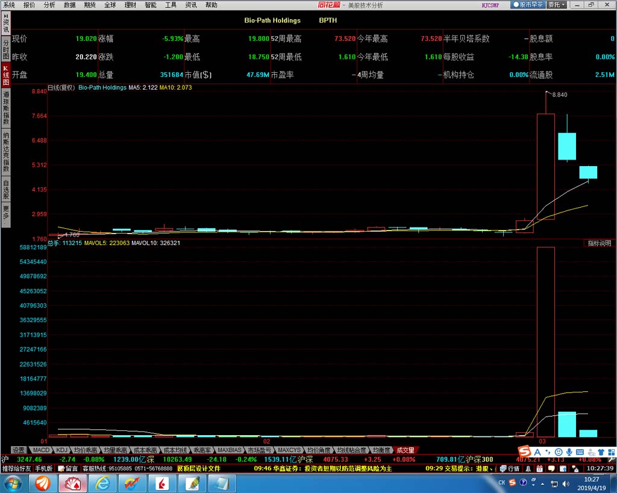Open the 分析 menu
This screenshot has width=617, height=493.
point(49,5)
